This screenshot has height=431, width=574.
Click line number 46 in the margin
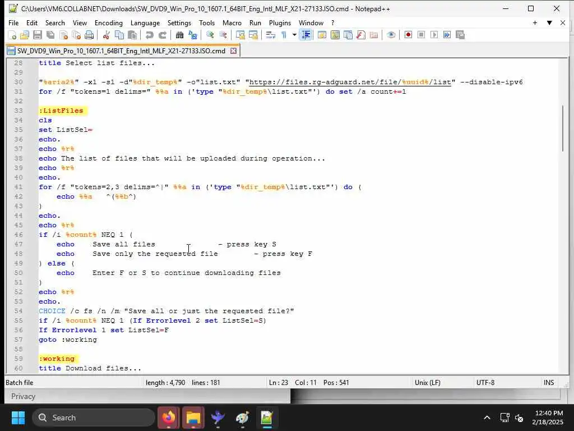[x=18, y=235]
